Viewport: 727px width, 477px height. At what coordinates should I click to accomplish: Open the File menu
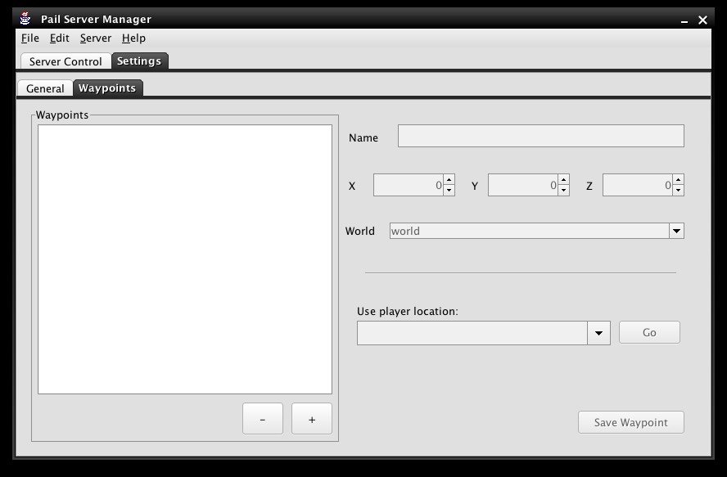tap(30, 38)
